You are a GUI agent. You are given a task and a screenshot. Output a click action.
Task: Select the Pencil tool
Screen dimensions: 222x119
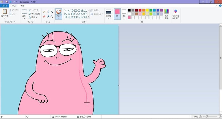pos(44,12)
